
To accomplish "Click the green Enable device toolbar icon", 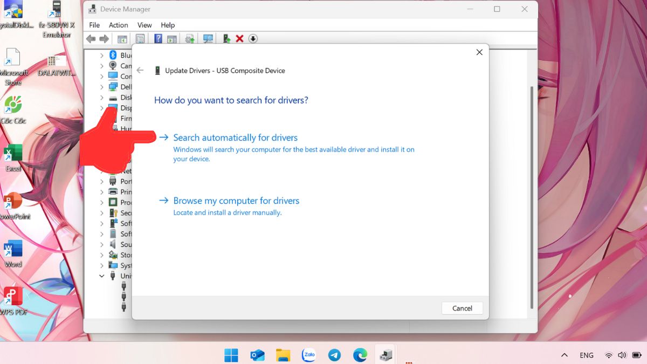I will 226,39.
